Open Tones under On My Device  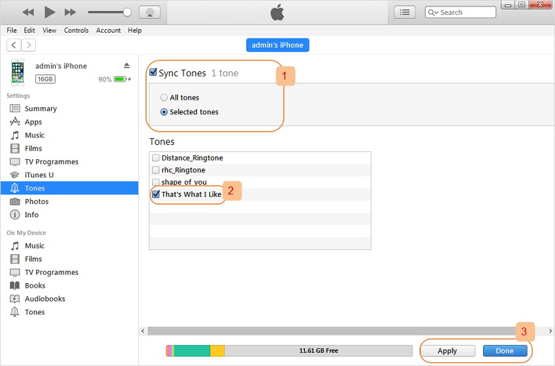(x=69, y=312)
